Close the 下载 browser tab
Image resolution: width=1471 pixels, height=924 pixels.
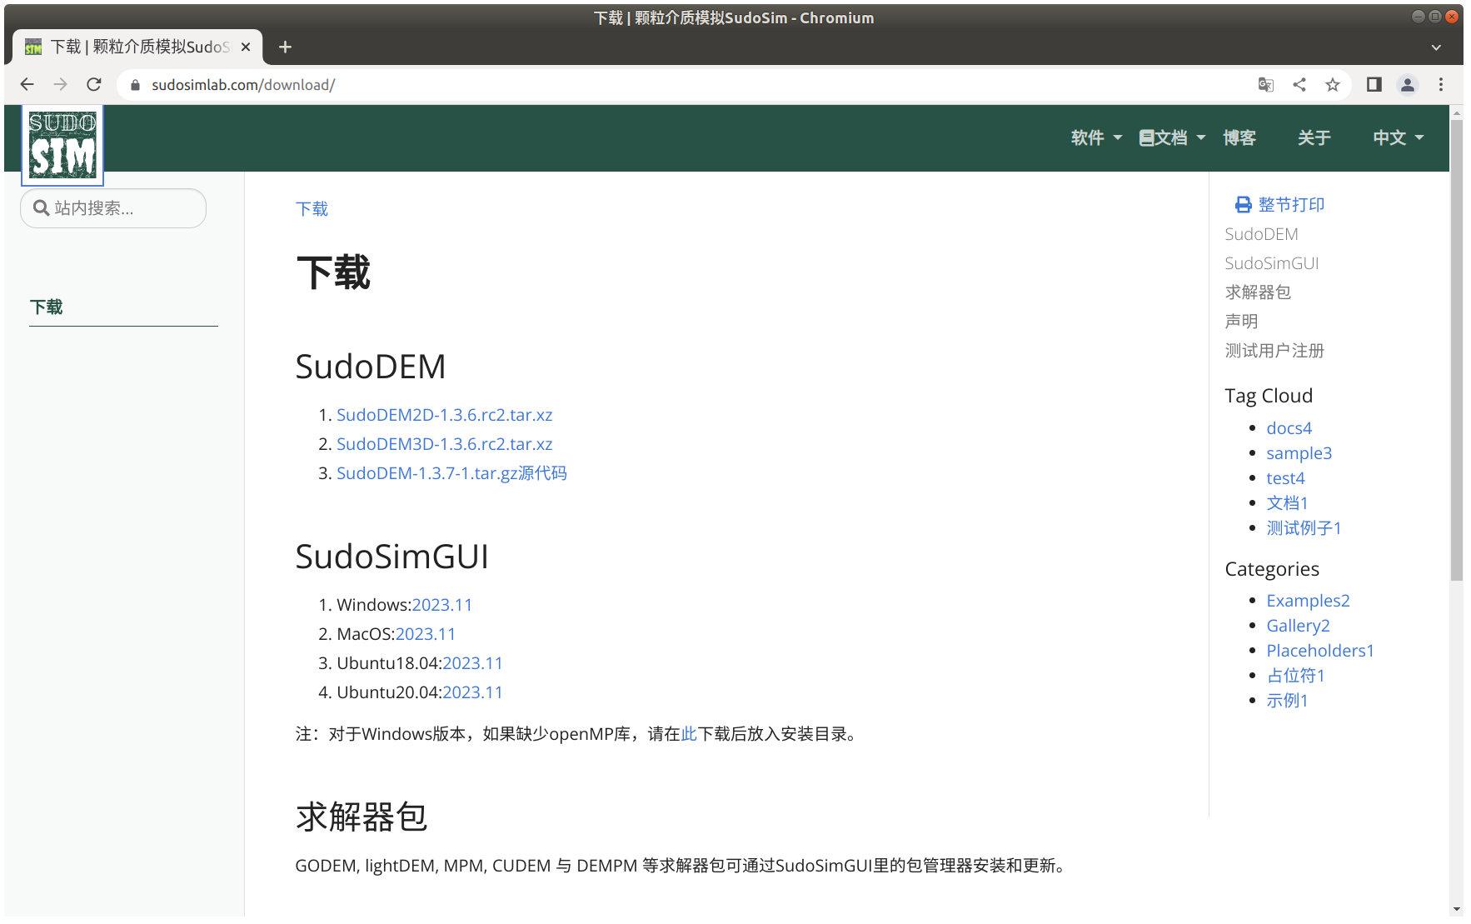246,47
